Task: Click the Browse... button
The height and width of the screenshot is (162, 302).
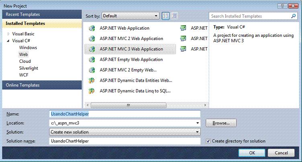Action: pos(221,123)
